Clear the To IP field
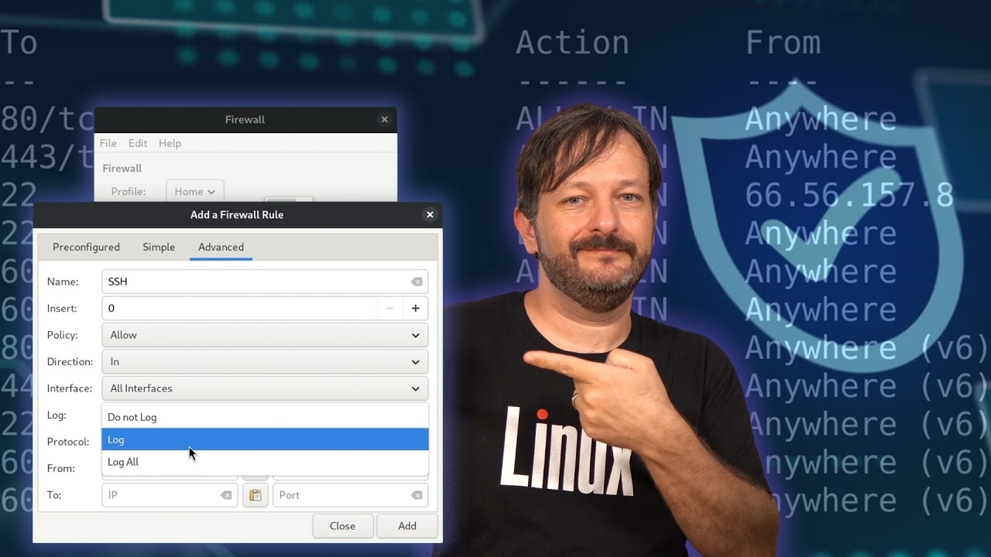991x557 pixels. (225, 495)
